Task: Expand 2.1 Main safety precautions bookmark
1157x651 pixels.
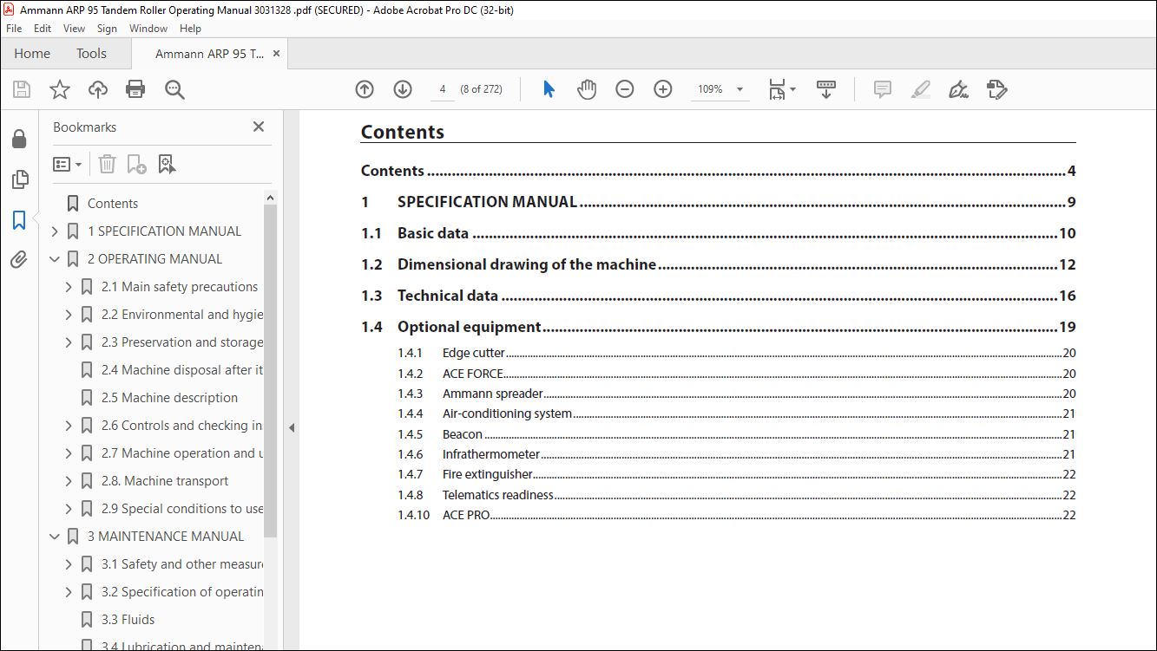Action: click(x=69, y=287)
